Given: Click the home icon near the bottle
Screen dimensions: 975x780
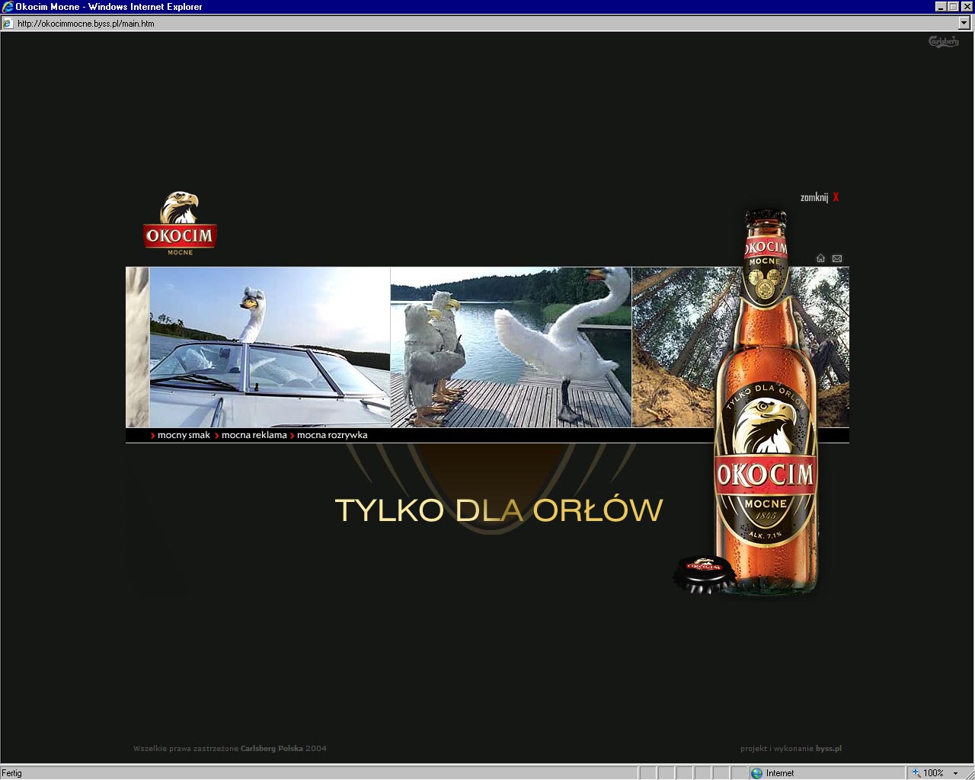Looking at the screenshot, I should tap(820, 258).
